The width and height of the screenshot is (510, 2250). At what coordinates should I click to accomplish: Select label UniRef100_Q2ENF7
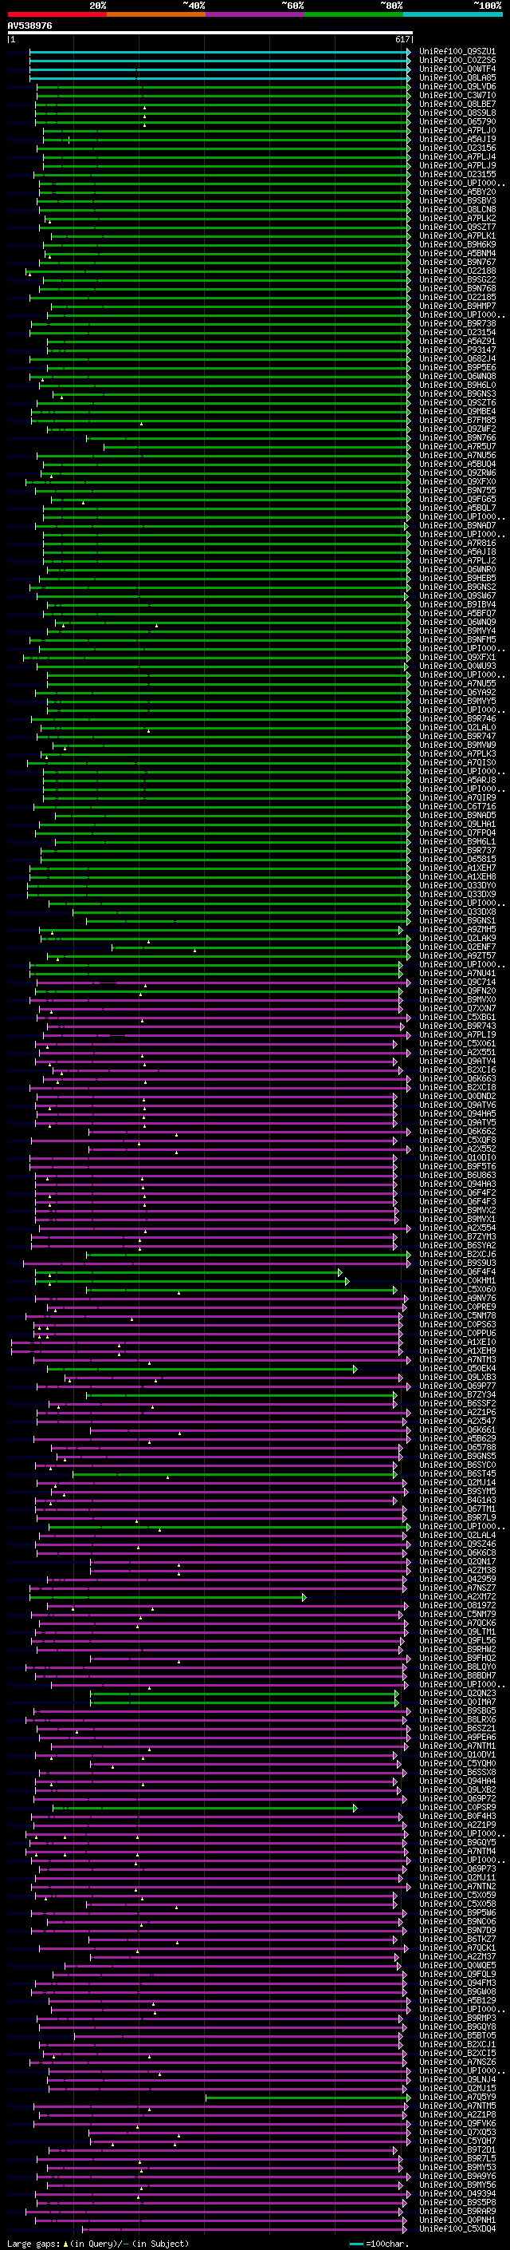[x=457, y=947]
